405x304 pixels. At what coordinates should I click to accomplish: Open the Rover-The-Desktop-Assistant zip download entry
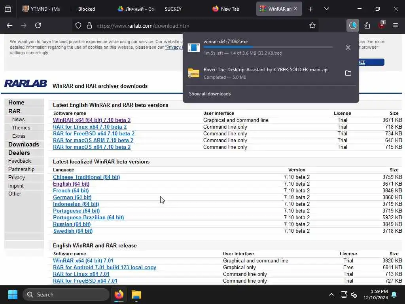(265, 73)
